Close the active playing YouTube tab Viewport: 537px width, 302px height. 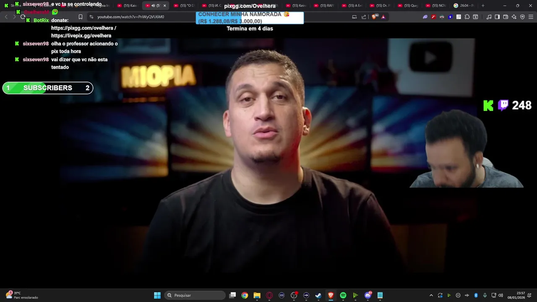164,5
